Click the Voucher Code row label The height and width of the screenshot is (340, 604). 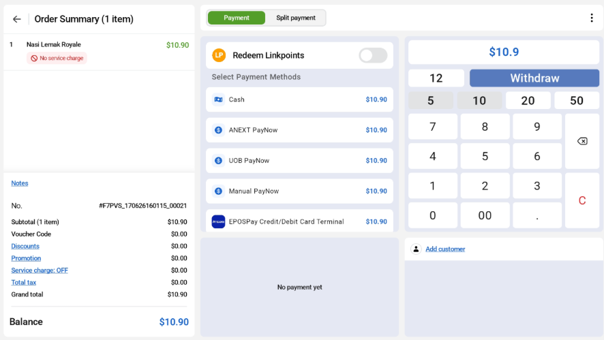31,234
